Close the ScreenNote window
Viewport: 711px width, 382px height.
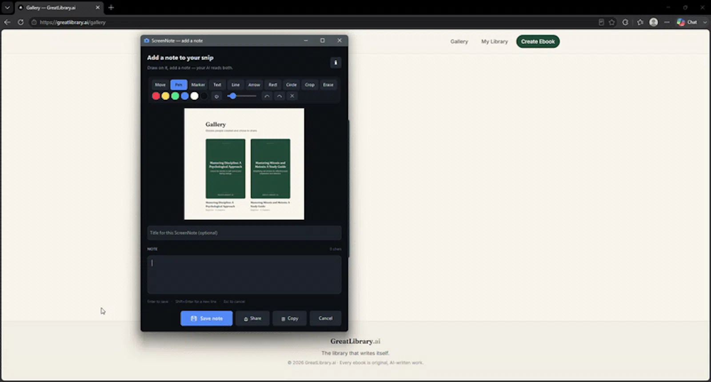pos(340,40)
